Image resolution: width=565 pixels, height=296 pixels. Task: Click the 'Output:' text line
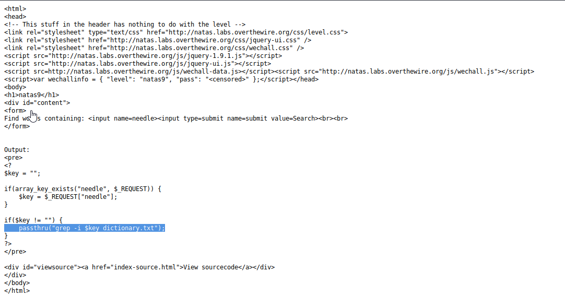(17, 150)
